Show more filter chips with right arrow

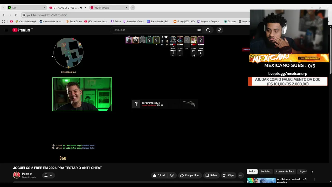coord(312,172)
